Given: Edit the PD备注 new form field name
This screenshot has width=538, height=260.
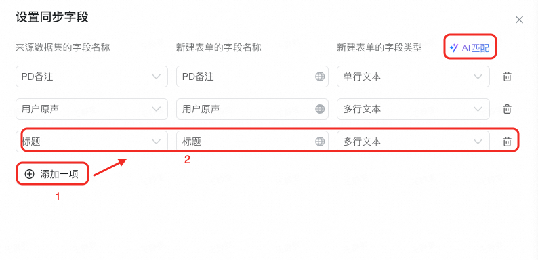Looking at the screenshot, I should click(252, 77).
